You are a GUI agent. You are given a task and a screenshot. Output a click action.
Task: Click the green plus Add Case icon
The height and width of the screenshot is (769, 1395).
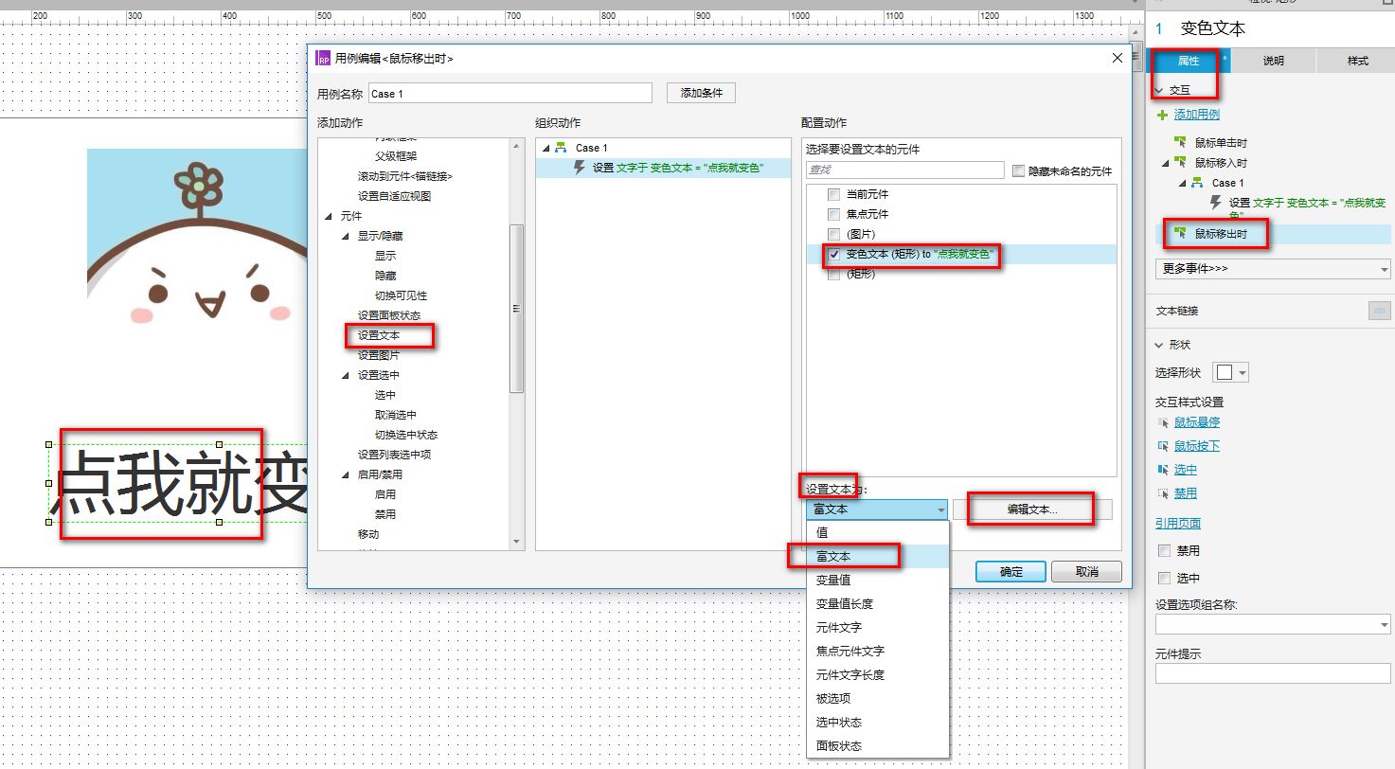pyautogui.click(x=1162, y=115)
